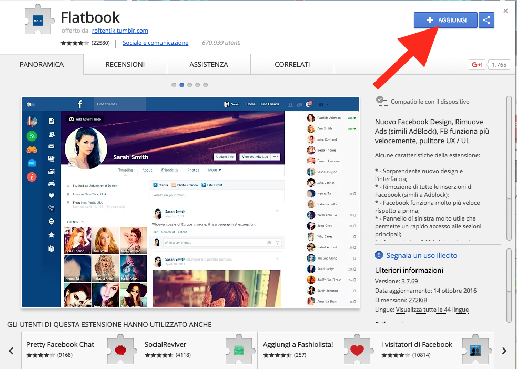Image resolution: width=517 pixels, height=369 pixels.
Task: Click the 'Dimensioni: 272KiB' text
Action: click(x=401, y=300)
